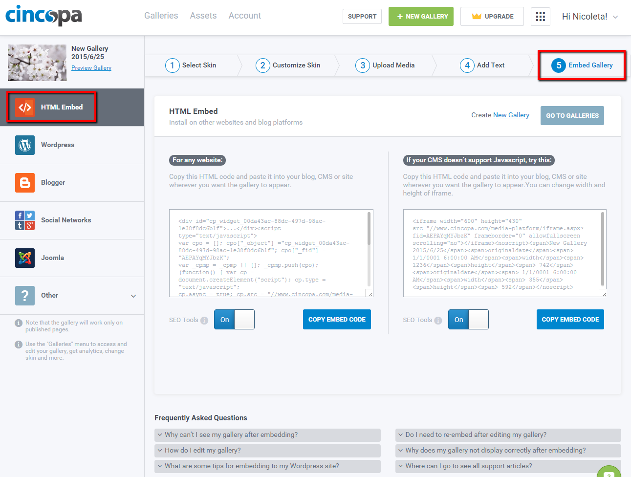Click the HTML Embed code icon
The height and width of the screenshot is (477, 631).
[25, 108]
